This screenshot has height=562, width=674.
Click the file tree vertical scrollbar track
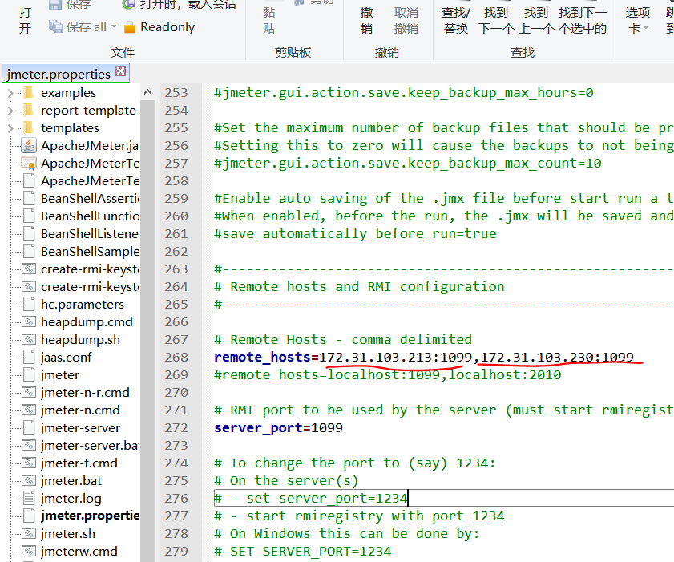point(147,330)
